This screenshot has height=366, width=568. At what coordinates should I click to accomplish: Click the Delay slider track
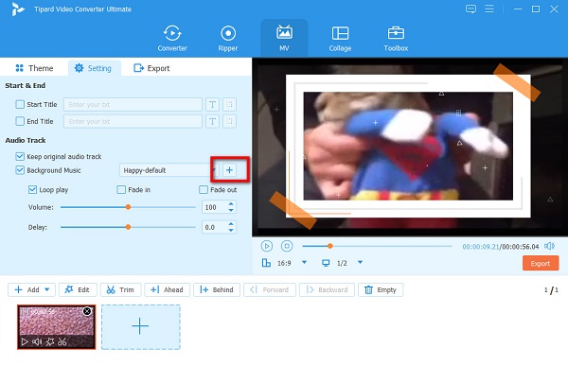(128, 227)
